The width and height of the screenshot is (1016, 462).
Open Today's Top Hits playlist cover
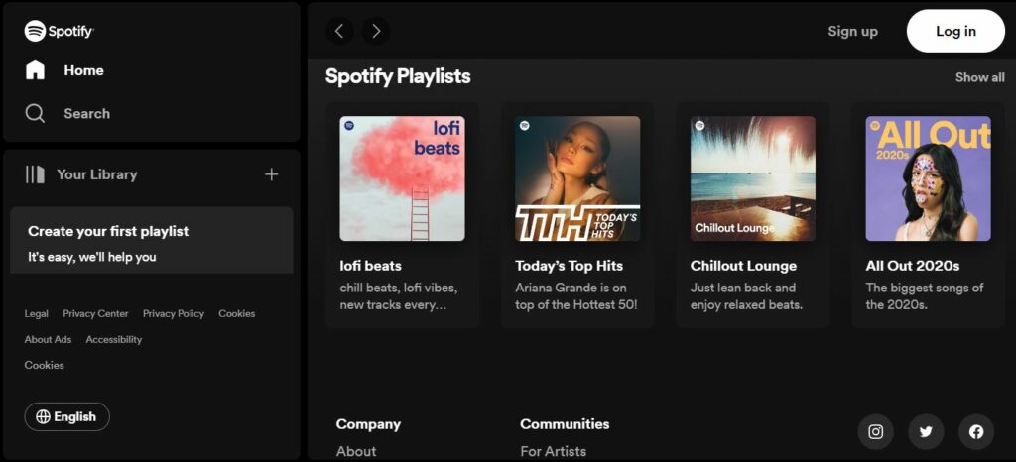click(577, 178)
